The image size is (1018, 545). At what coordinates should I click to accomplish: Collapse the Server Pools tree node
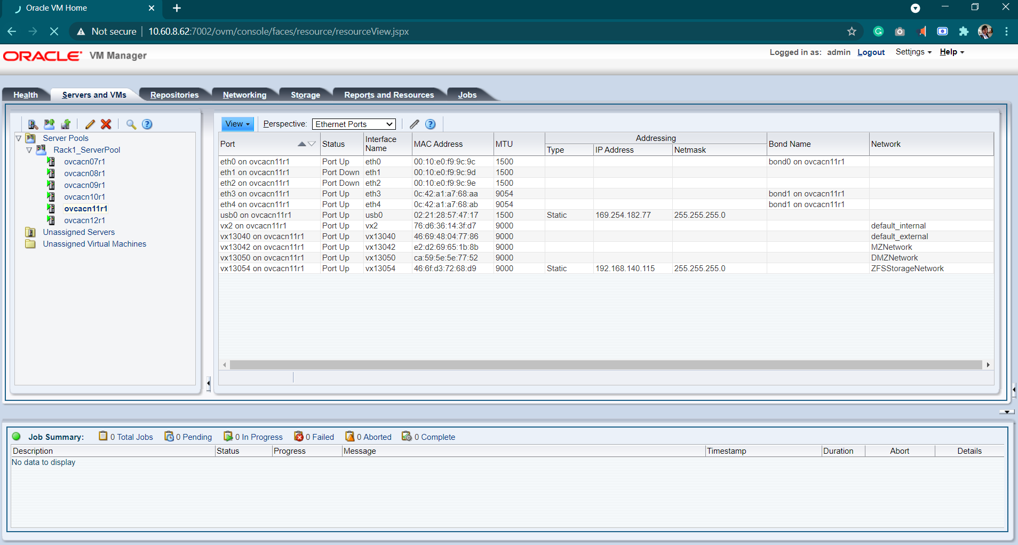pos(19,138)
